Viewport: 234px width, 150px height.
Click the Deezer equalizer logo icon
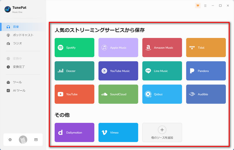pyautogui.click(x=61, y=71)
